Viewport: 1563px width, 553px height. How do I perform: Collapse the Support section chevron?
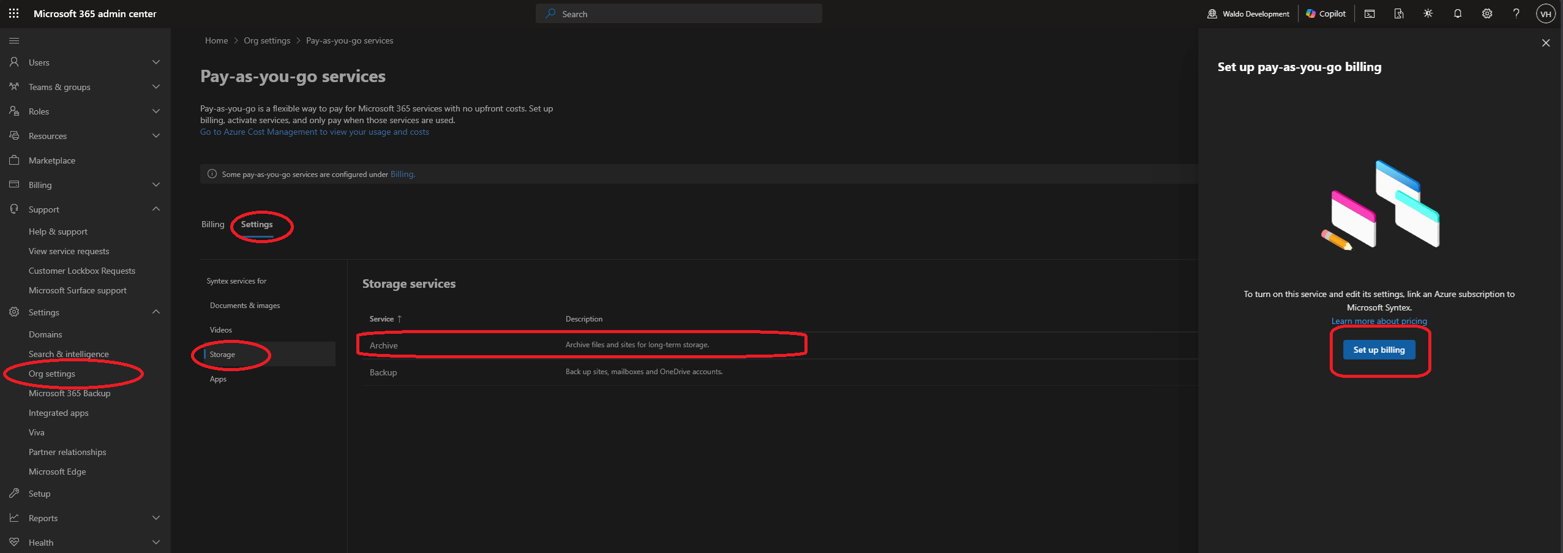(156, 209)
